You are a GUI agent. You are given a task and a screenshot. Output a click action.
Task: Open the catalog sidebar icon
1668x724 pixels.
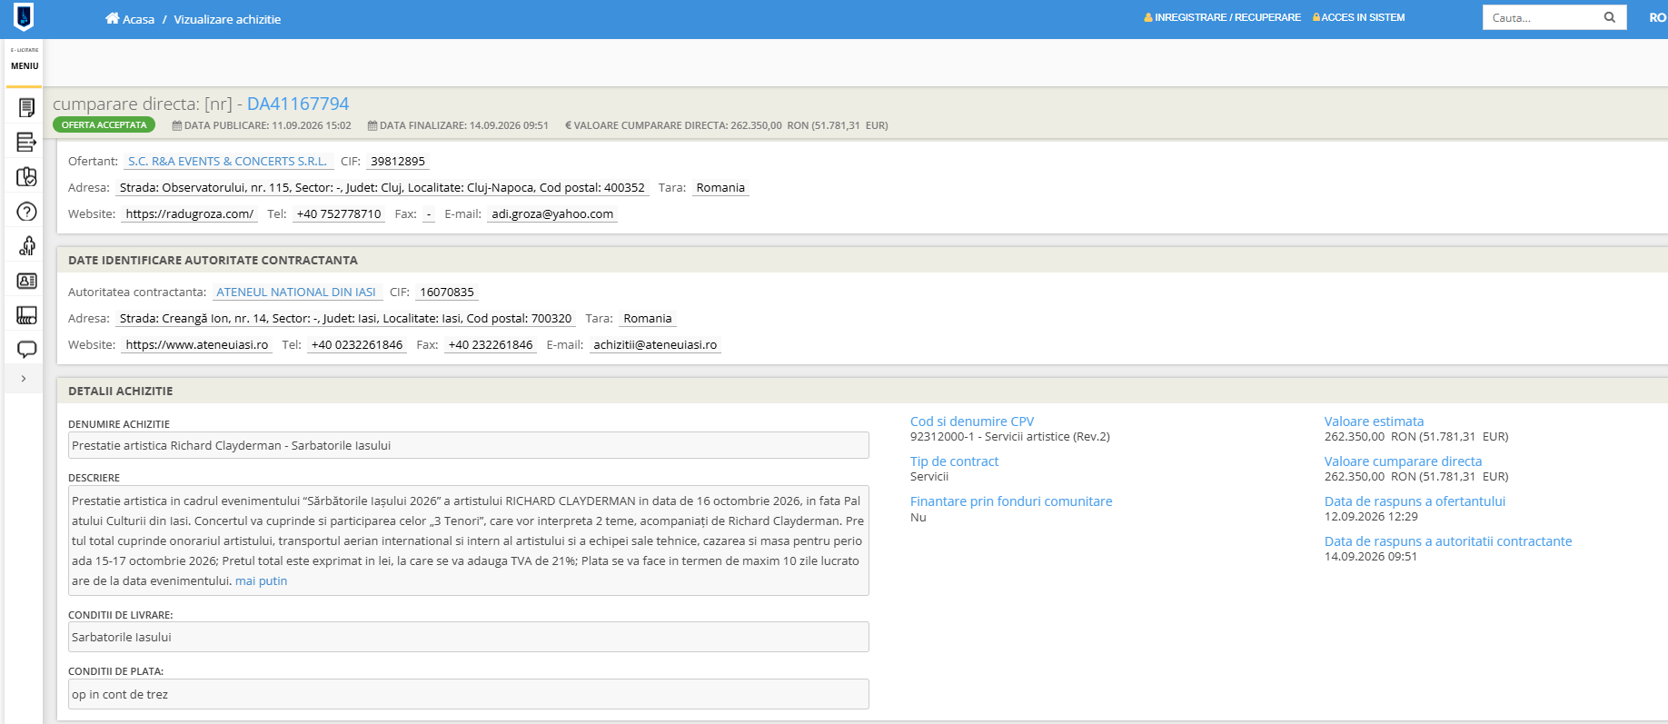coord(26,315)
